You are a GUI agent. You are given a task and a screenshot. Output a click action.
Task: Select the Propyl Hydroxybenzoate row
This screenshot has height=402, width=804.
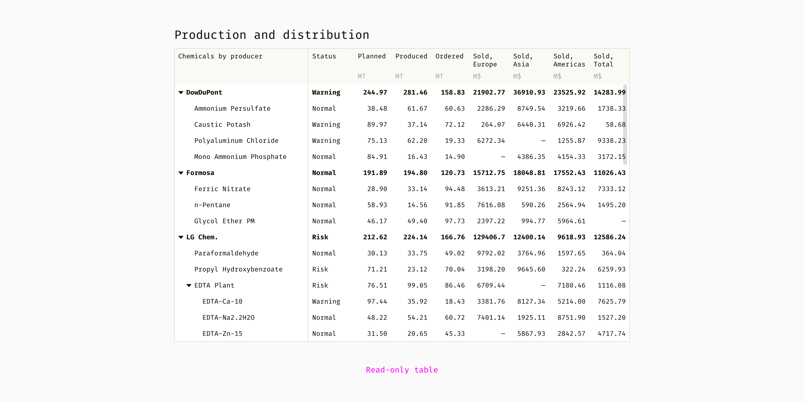[238, 269]
